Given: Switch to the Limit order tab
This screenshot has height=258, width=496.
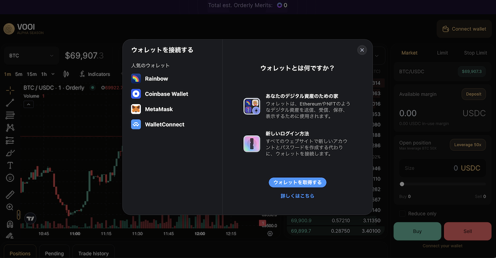Looking at the screenshot, I should coord(442,53).
